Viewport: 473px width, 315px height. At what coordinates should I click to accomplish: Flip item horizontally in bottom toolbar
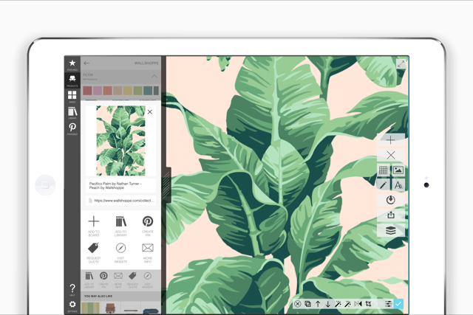point(358,304)
